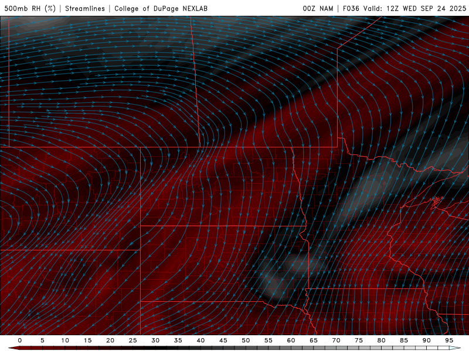Click the 'Streamlines' label in header
This screenshot has width=469, height=351.
coord(85,8)
